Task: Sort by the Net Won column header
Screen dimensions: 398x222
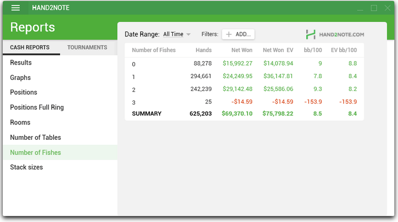Action: [241, 50]
